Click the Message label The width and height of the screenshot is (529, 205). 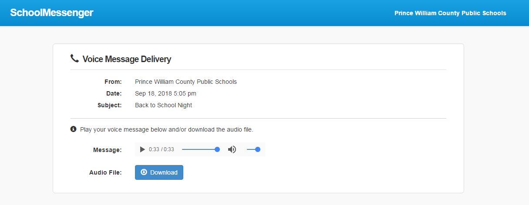tap(108, 150)
